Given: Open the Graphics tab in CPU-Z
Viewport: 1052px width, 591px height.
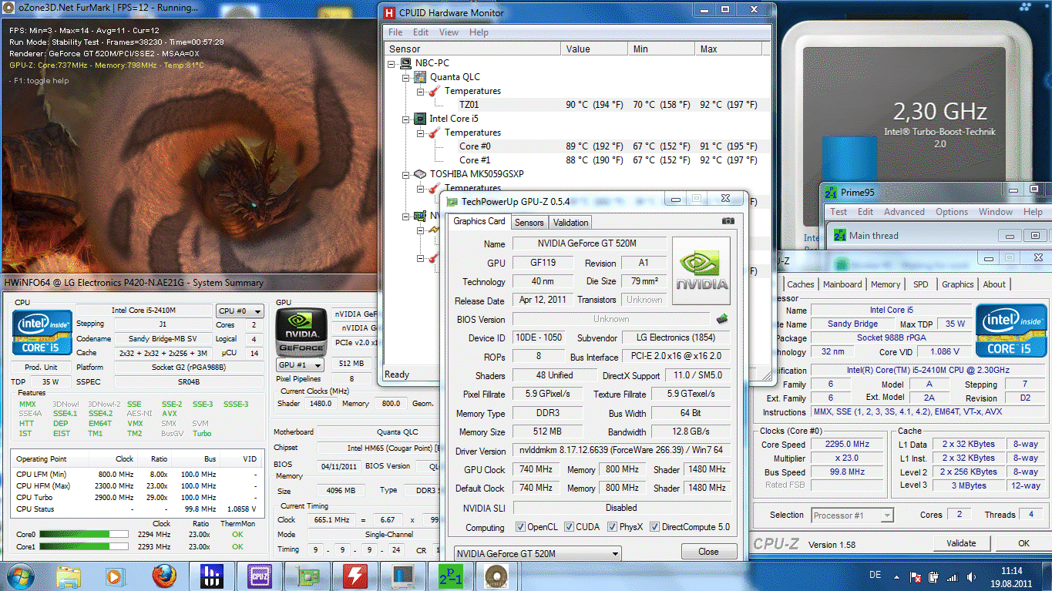Looking at the screenshot, I should pos(958,284).
